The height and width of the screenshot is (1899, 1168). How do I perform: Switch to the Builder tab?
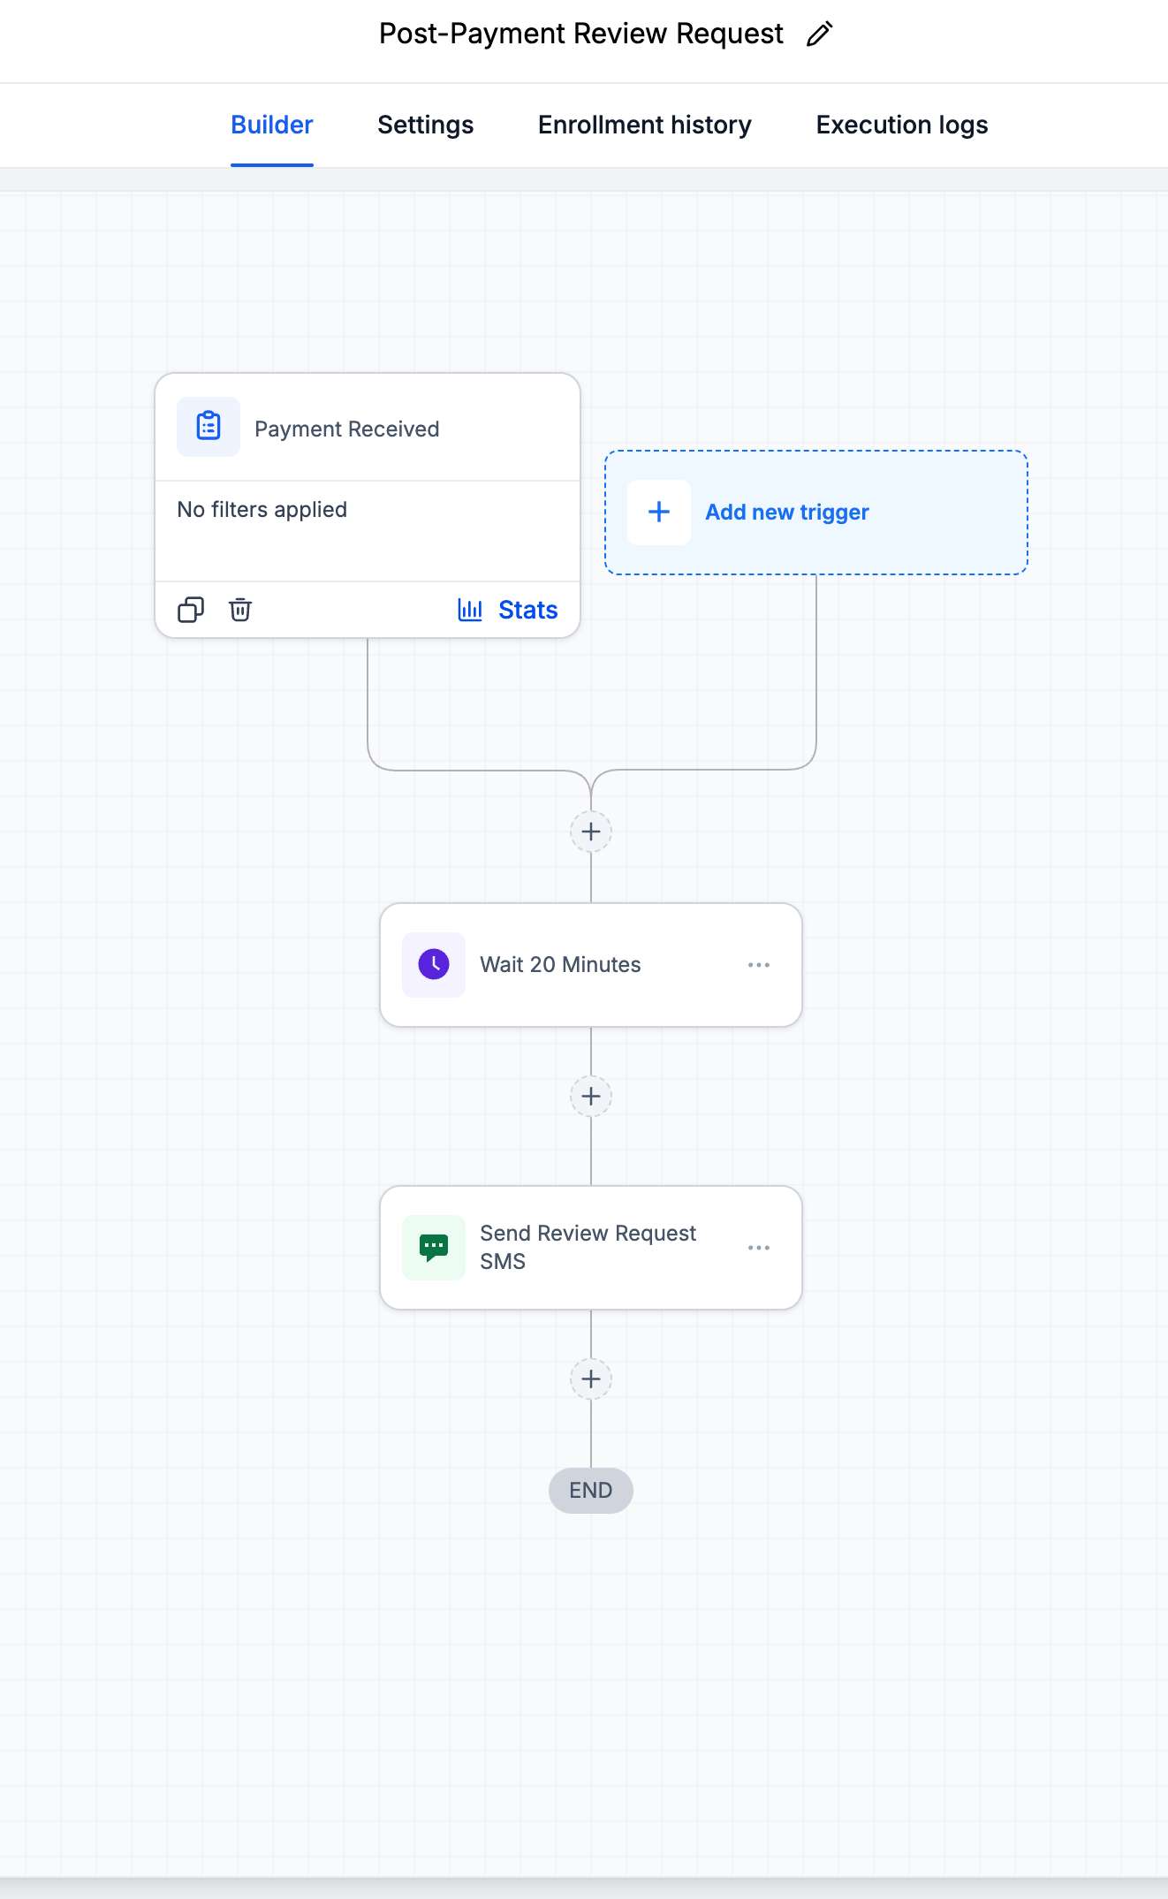point(272,125)
